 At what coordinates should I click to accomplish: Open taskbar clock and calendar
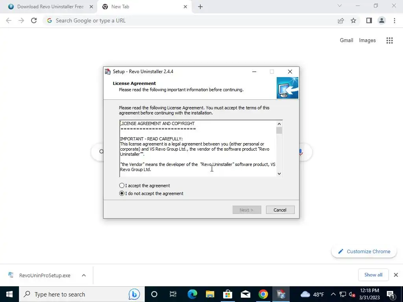[370, 294]
